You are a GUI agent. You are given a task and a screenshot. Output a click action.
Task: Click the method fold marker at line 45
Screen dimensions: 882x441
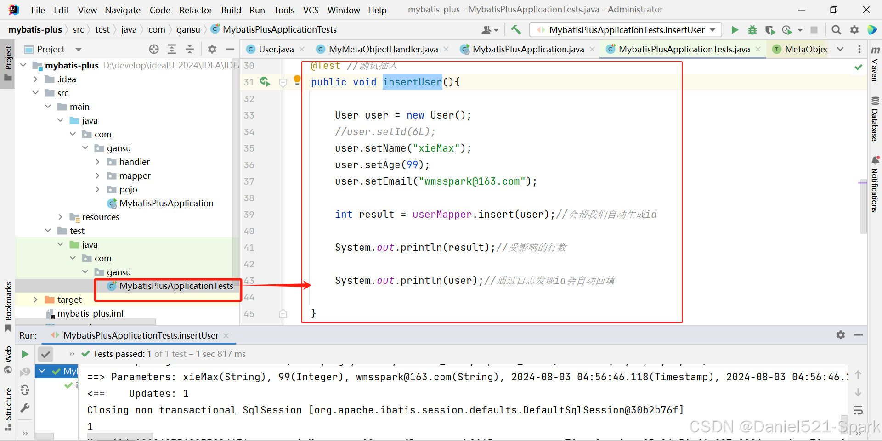pyautogui.click(x=283, y=314)
